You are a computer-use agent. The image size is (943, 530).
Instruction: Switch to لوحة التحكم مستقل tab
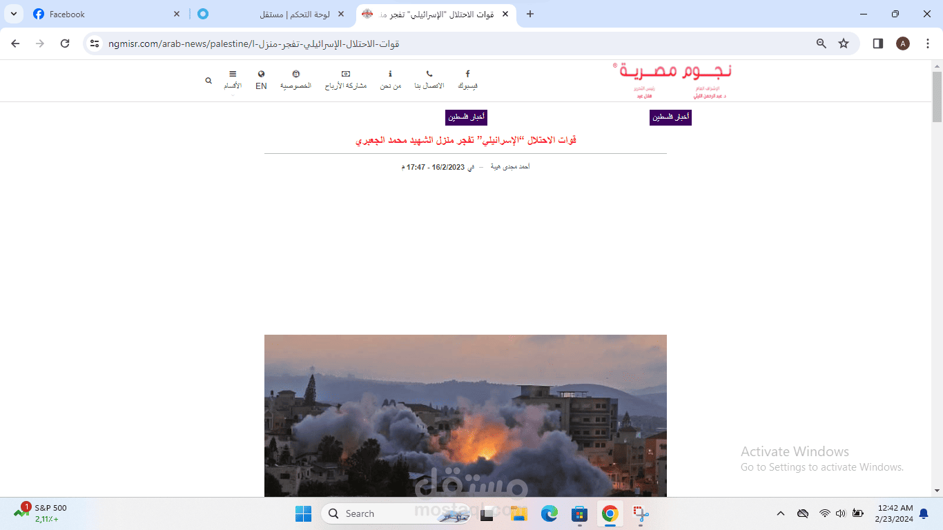[271, 14]
